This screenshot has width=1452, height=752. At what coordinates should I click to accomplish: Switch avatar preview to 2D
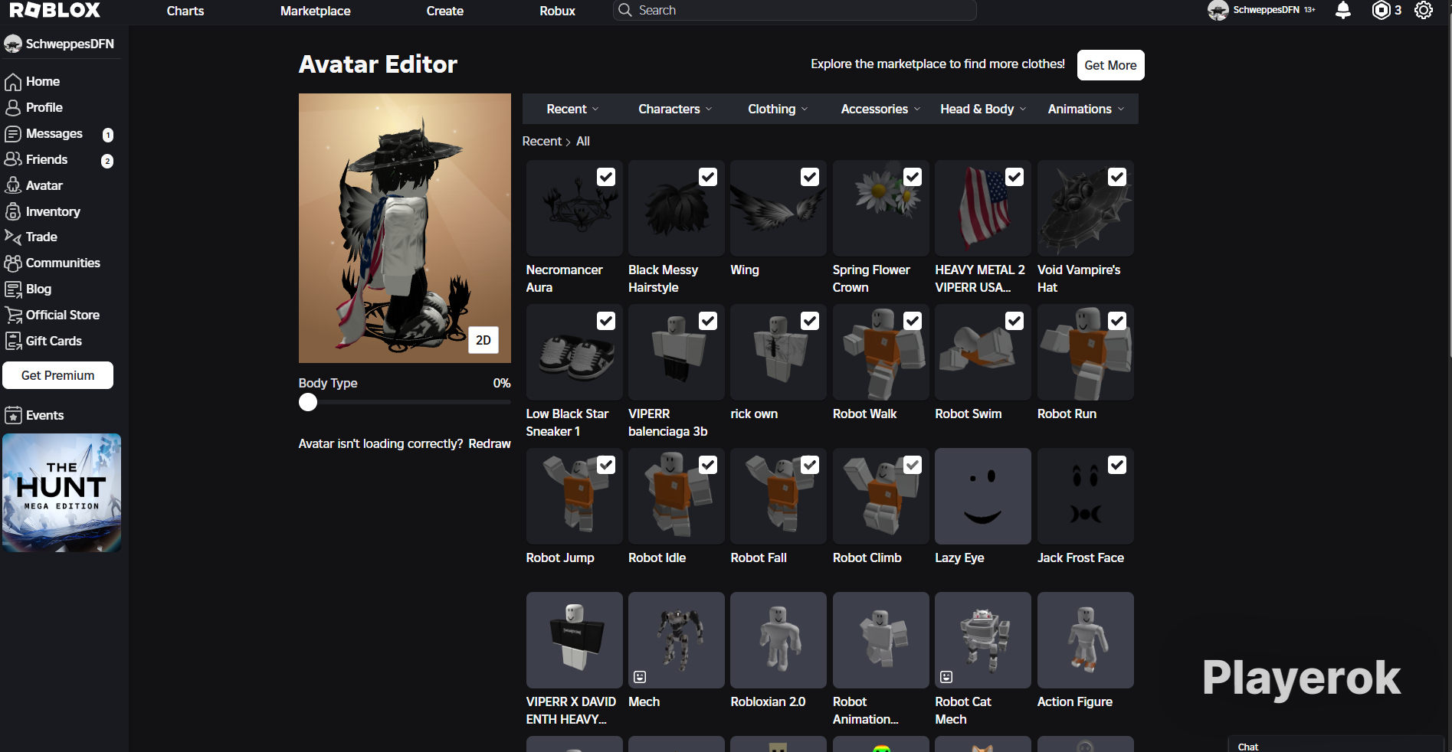[483, 340]
